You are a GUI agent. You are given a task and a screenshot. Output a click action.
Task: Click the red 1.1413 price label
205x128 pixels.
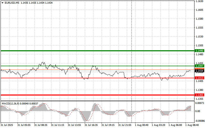tap(199, 78)
